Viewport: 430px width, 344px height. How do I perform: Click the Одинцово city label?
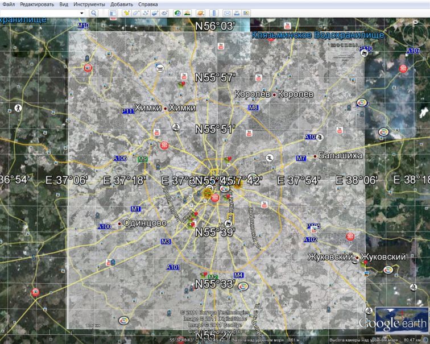tap(144, 223)
